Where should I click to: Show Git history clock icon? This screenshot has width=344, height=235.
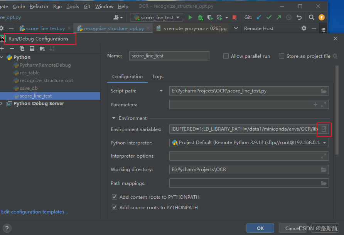[x=289, y=17]
